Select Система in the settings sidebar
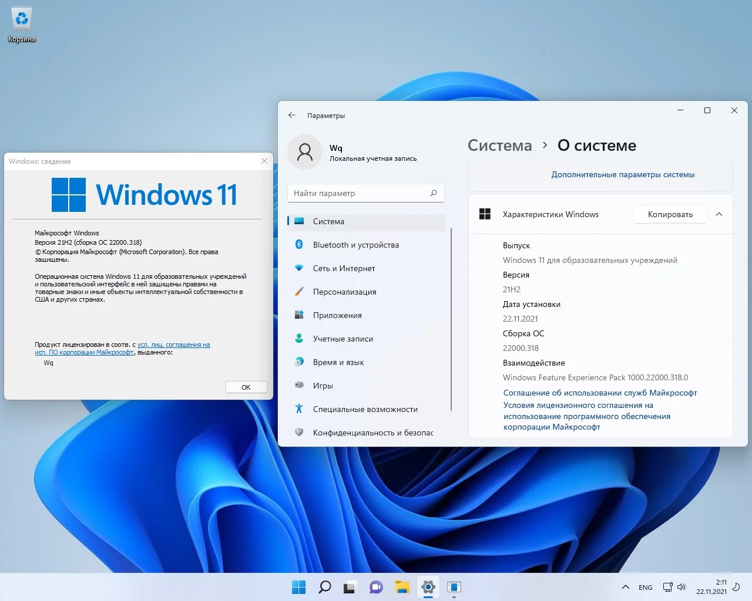 (x=365, y=221)
